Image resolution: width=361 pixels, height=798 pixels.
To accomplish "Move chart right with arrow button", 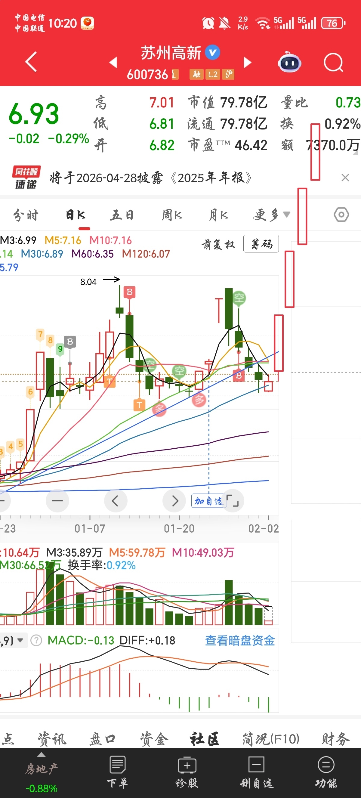I will (174, 501).
